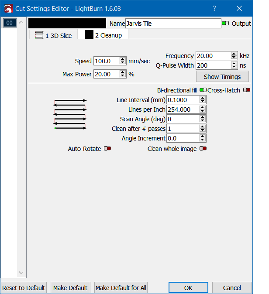
Task: Click the Q-Pulse Width value field
Action: [213, 65]
